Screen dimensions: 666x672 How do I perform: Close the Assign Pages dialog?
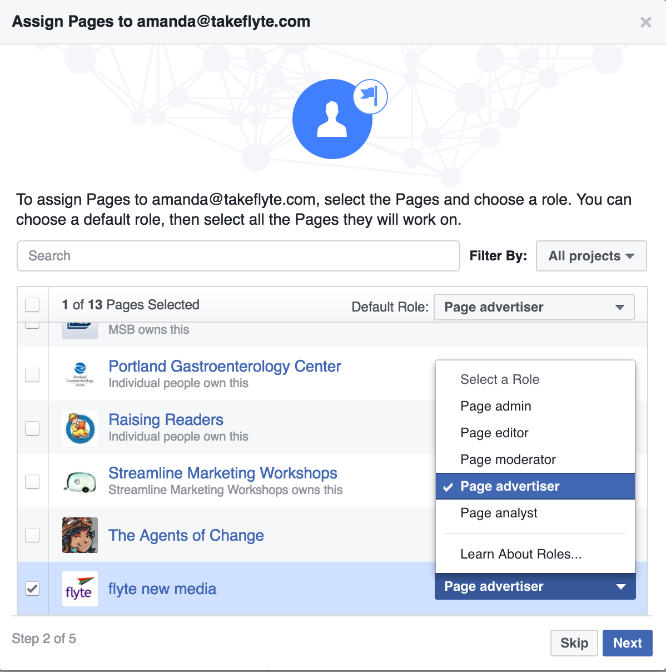(645, 22)
